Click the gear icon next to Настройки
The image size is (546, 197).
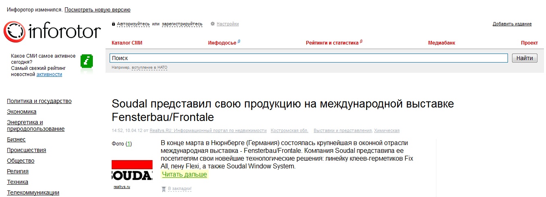(x=213, y=24)
